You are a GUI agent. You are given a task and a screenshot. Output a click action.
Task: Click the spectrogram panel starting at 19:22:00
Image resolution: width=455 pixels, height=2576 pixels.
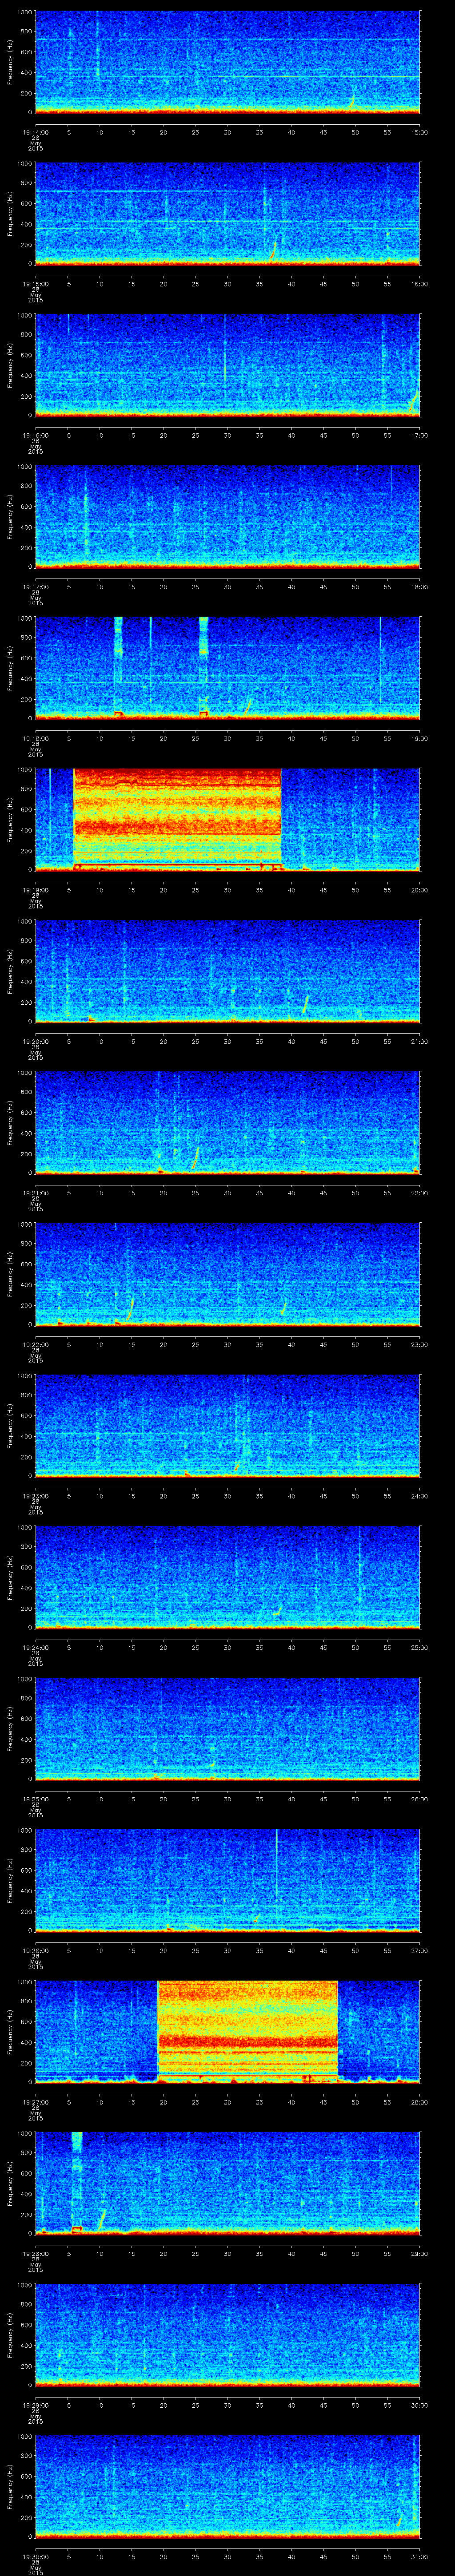tap(228, 1274)
